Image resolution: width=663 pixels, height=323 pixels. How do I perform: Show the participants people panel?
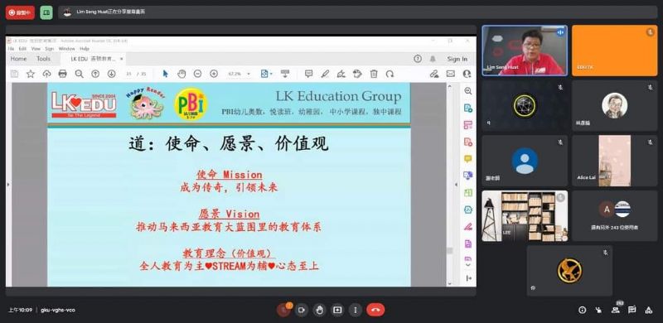point(616,310)
